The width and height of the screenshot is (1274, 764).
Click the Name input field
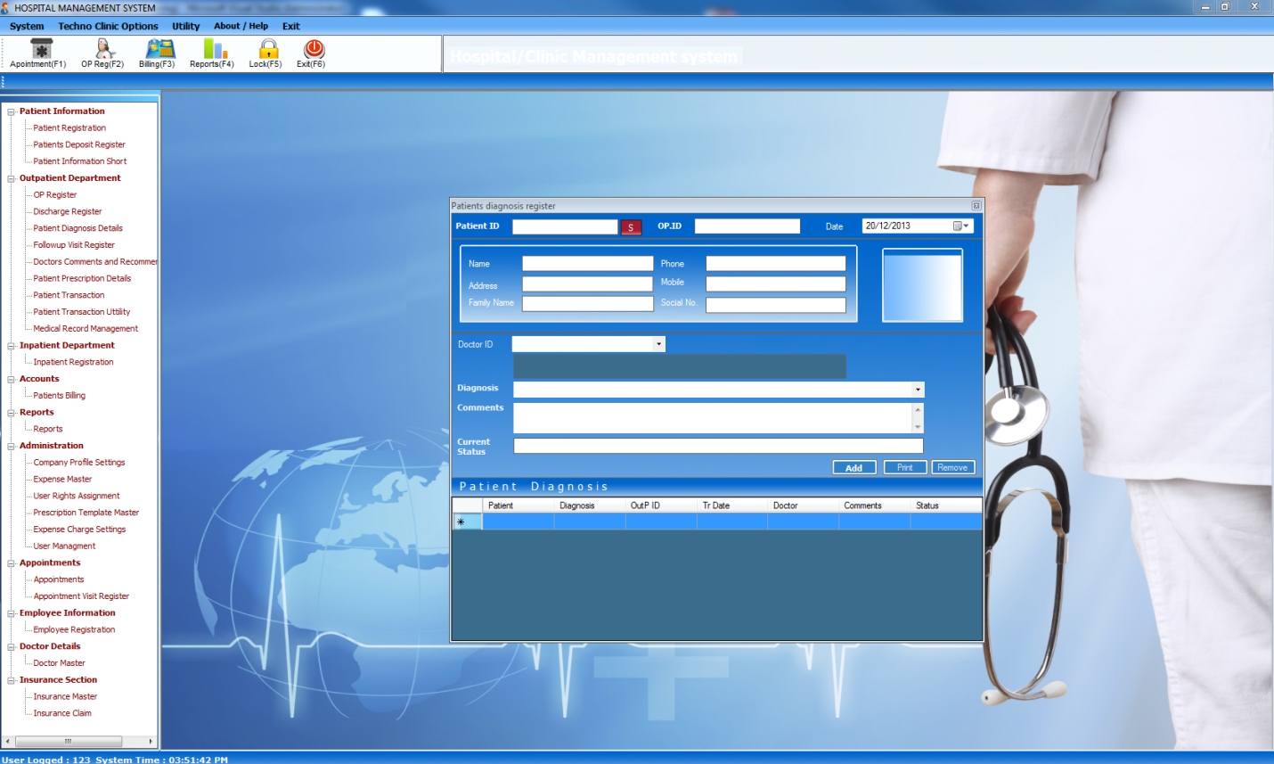[x=588, y=264]
